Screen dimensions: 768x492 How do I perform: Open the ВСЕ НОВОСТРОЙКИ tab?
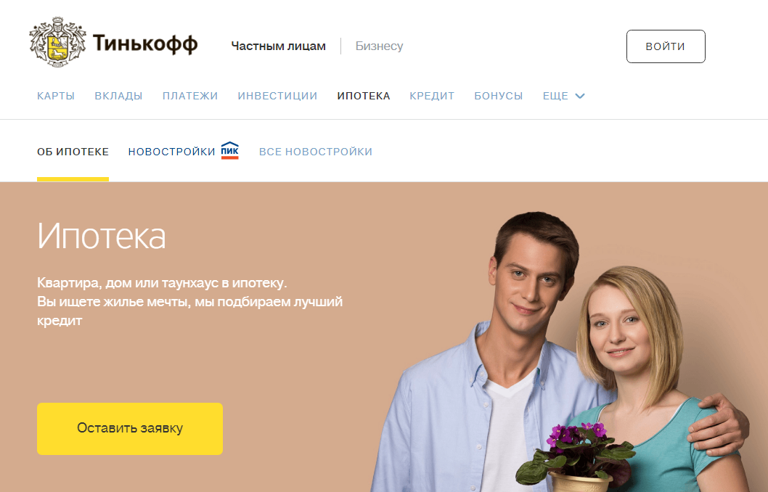point(316,152)
